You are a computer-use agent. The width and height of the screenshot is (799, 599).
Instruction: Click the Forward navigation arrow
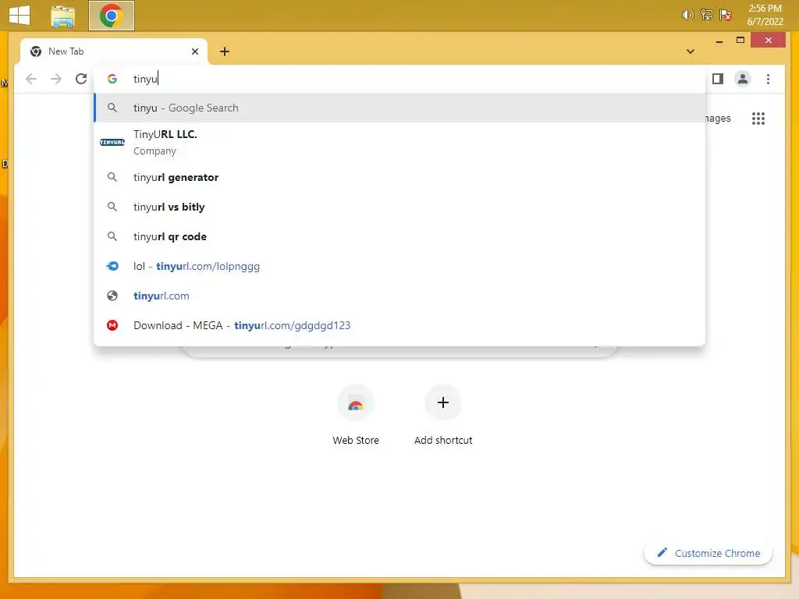pos(56,79)
